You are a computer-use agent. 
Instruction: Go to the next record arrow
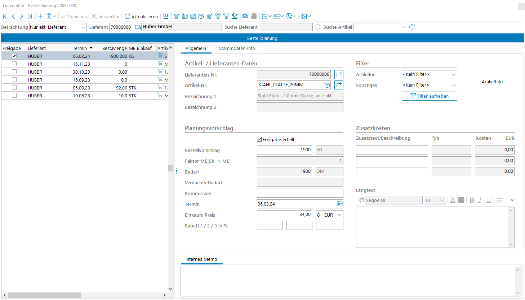tap(22, 16)
